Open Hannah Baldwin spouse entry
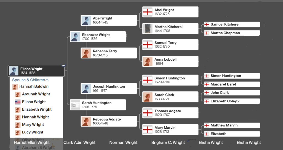Screen dimensions: 283x150 click(x=34, y=87)
